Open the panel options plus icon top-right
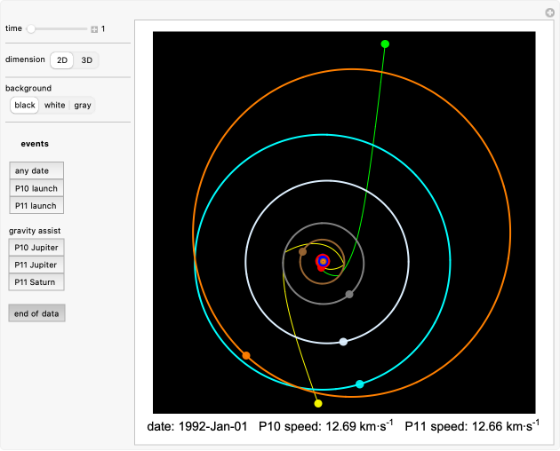Viewport: 560px width, 451px height. 549,12
